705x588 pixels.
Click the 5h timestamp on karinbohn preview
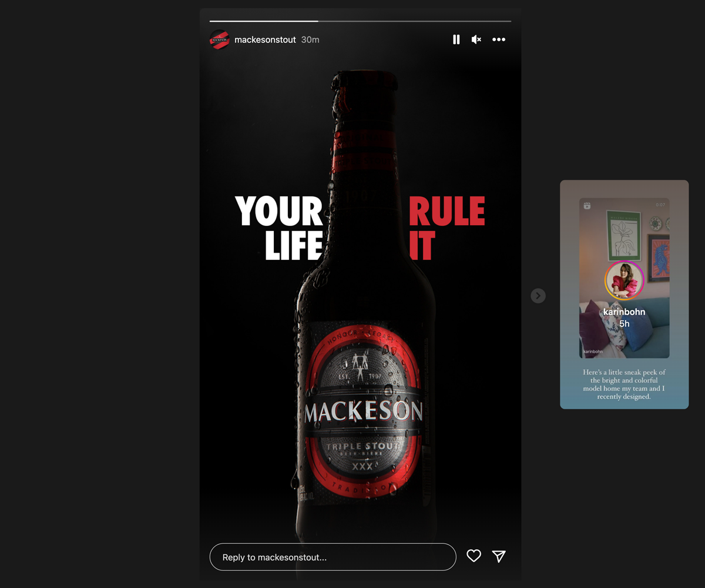(x=624, y=323)
